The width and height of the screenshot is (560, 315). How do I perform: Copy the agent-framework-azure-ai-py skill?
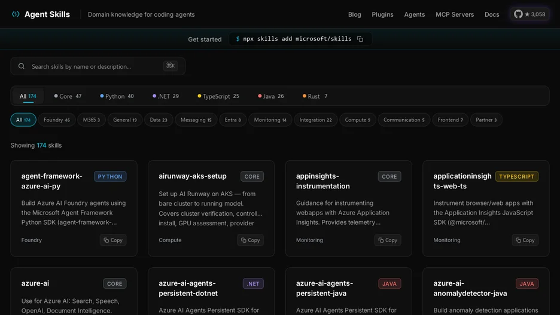pyautogui.click(x=113, y=240)
